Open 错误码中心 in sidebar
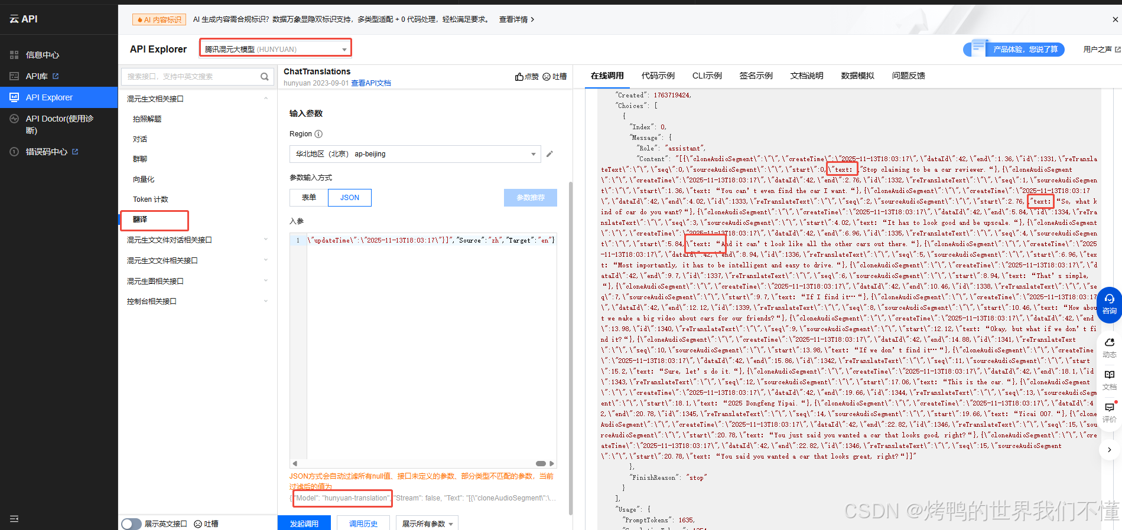 coord(47,152)
